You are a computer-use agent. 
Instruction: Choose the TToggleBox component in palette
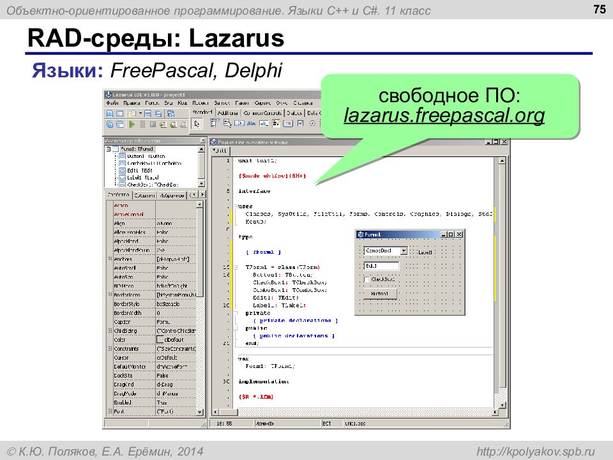tap(288, 123)
